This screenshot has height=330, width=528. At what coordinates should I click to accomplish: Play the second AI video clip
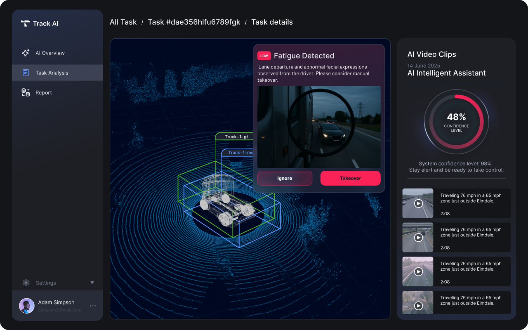point(418,238)
